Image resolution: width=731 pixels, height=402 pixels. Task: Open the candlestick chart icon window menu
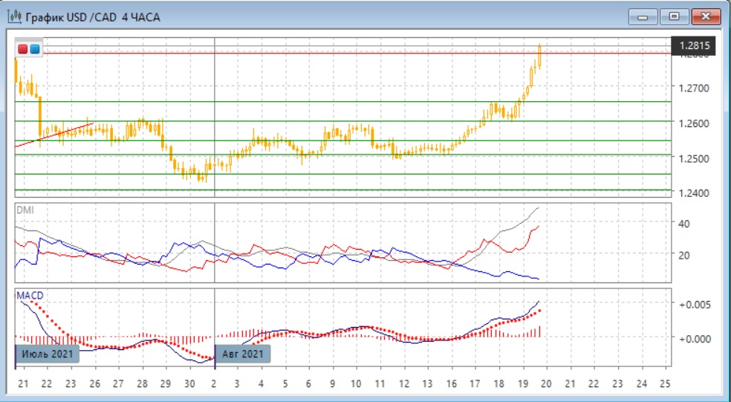(x=13, y=16)
